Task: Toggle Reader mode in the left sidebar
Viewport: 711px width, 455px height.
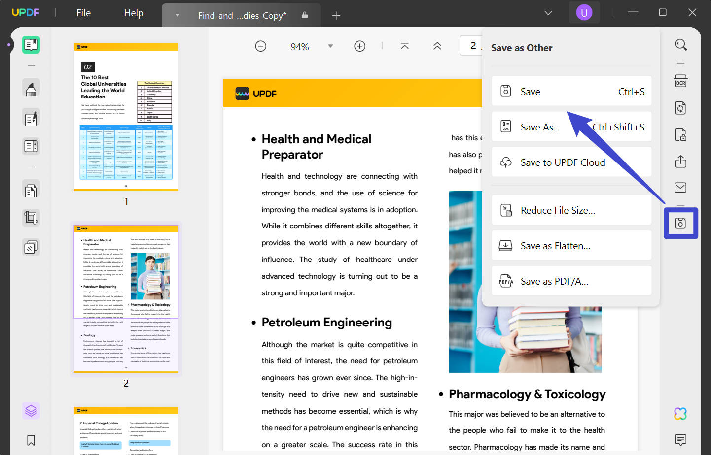Action: 31,44
